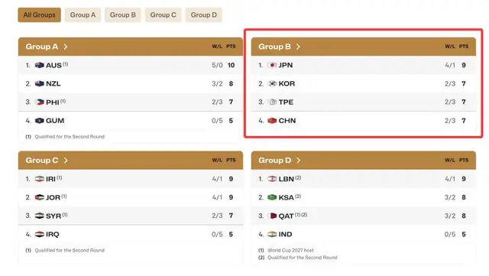The image size is (489, 276).
Task: Click the Lebanon flag icon beside LBN
Action: click(x=272, y=179)
